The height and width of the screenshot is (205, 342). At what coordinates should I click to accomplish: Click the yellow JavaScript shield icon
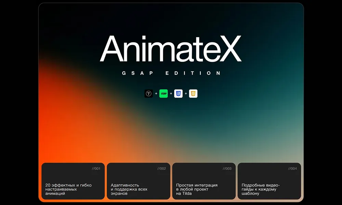tap(193, 94)
